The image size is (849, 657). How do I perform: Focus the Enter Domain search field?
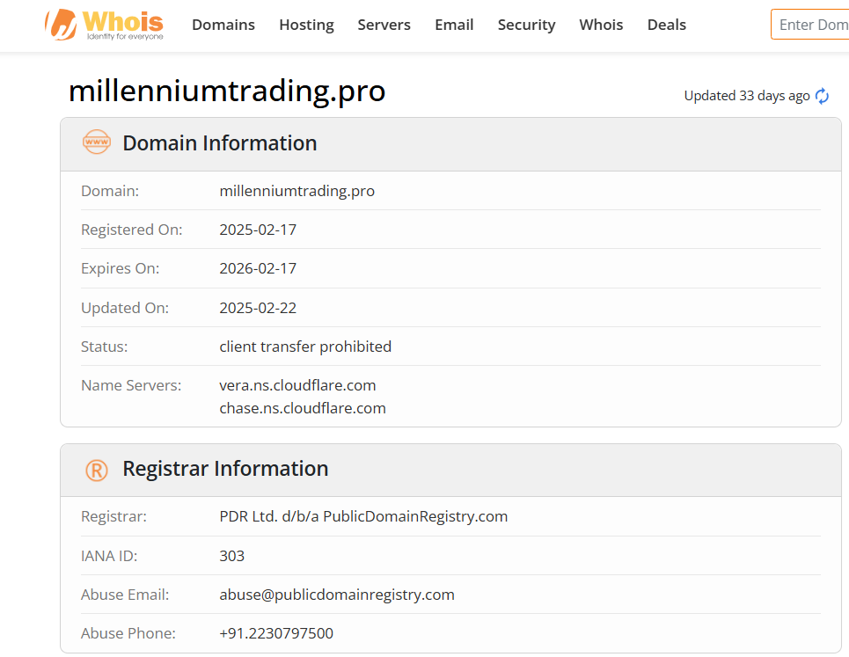[810, 25]
